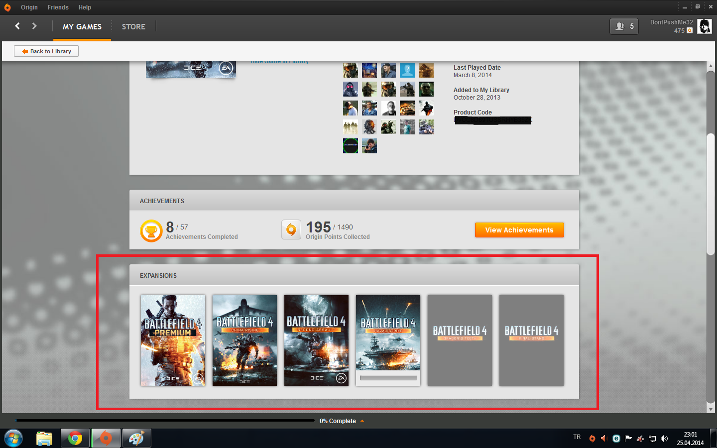
Task: Open Battlefield 4 Final Stand expansion
Action: [531, 340]
